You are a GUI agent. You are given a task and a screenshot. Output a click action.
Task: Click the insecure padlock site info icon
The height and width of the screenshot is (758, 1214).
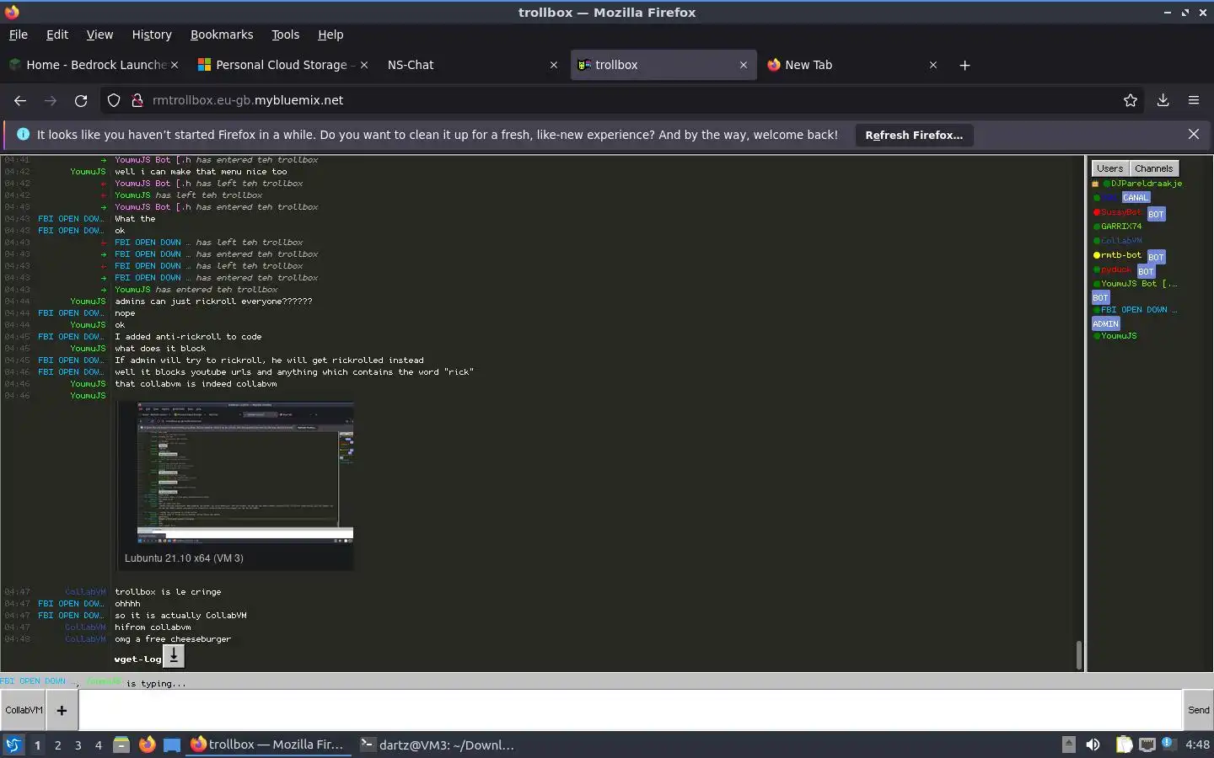tap(137, 100)
